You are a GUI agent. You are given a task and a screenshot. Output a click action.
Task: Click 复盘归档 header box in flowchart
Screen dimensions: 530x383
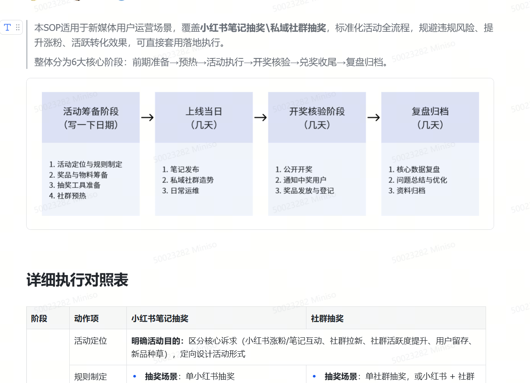430,118
